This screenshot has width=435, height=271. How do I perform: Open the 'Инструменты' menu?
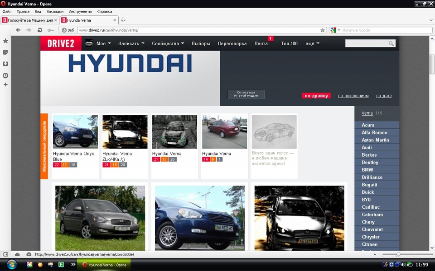[80, 12]
